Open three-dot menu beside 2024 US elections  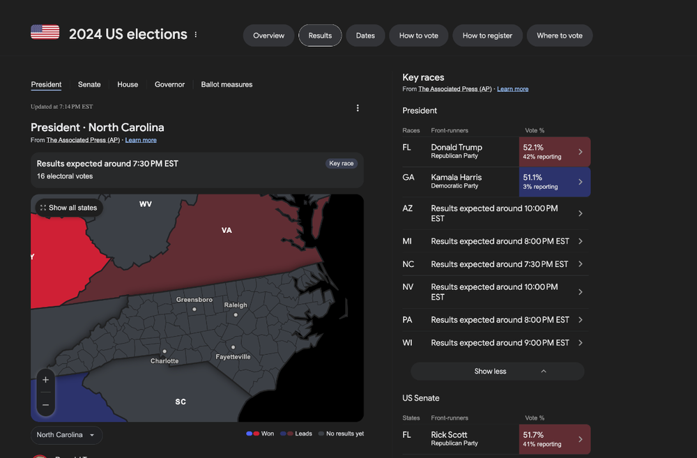click(x=196, y=34)
